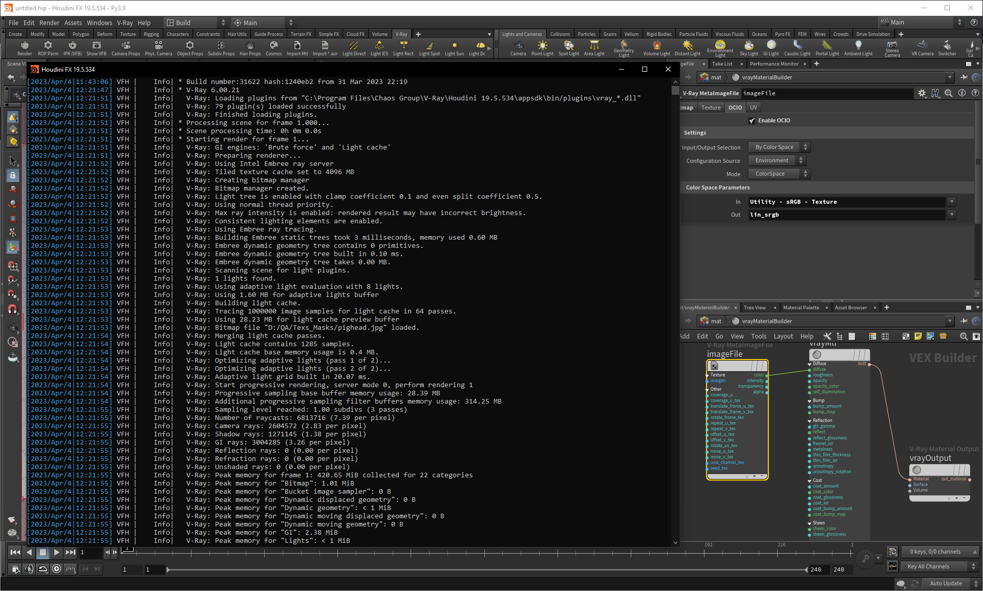Click the Switcher shelf tool
The width and height of the screenshot is (983, 591).
947,48
